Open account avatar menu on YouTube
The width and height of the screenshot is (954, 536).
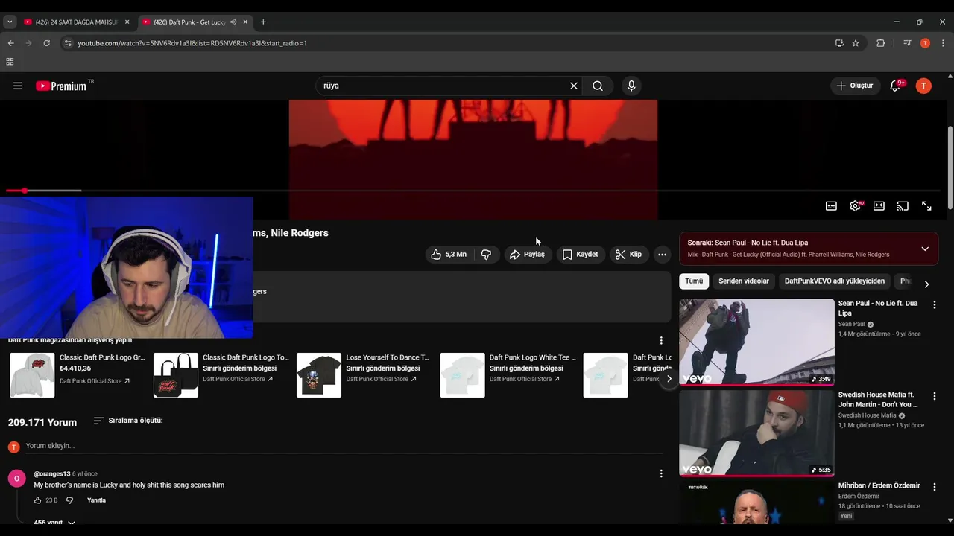click(x=923, y=86)
